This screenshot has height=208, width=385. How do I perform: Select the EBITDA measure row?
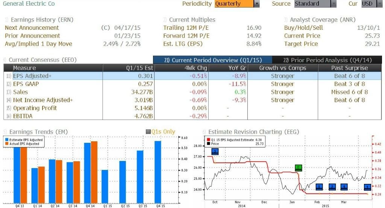[192, 116]
